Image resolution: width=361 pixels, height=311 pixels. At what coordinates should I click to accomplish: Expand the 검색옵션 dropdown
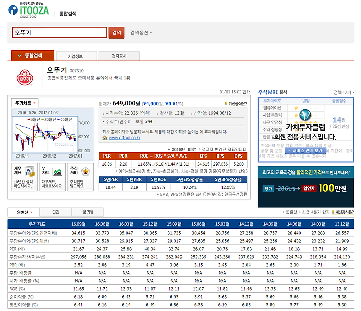tap(141, 33)
